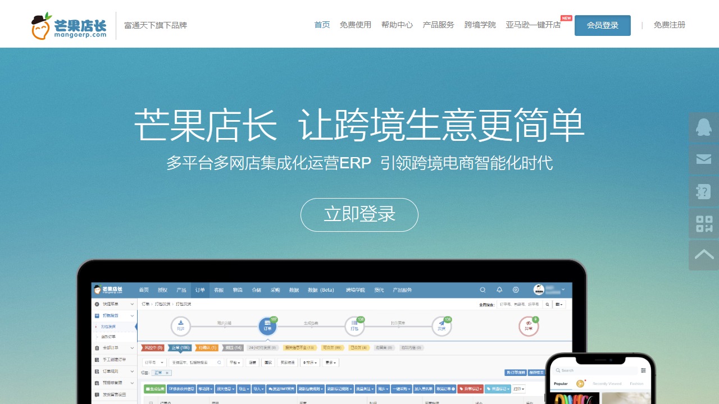Click the 富通天下旗下品牌 tagline text
719x404 pixels.
156,25
